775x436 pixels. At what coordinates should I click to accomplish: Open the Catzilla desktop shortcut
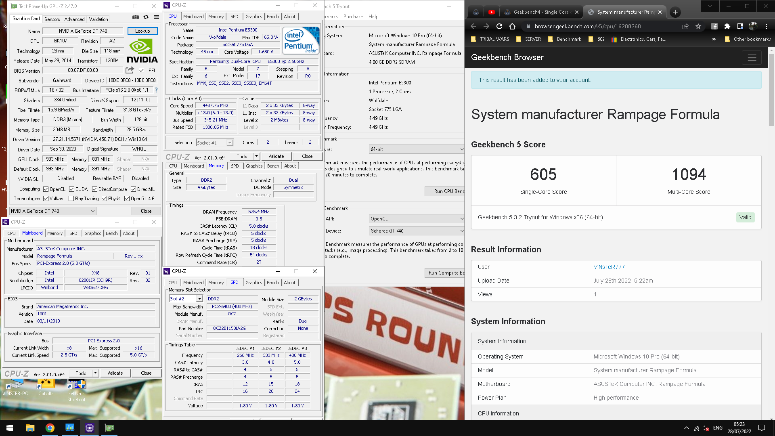tap(46, 387)
